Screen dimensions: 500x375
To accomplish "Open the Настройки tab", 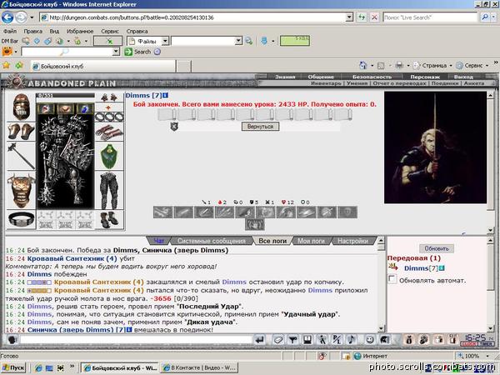I will pos(352,241).
